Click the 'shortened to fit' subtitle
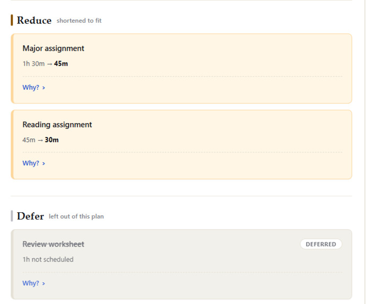The height and width of the screenshot is (304, 366). 79,21
